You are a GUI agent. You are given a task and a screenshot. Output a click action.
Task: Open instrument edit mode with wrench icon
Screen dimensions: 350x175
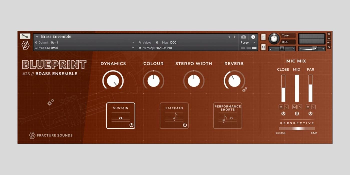click(25, 36)
